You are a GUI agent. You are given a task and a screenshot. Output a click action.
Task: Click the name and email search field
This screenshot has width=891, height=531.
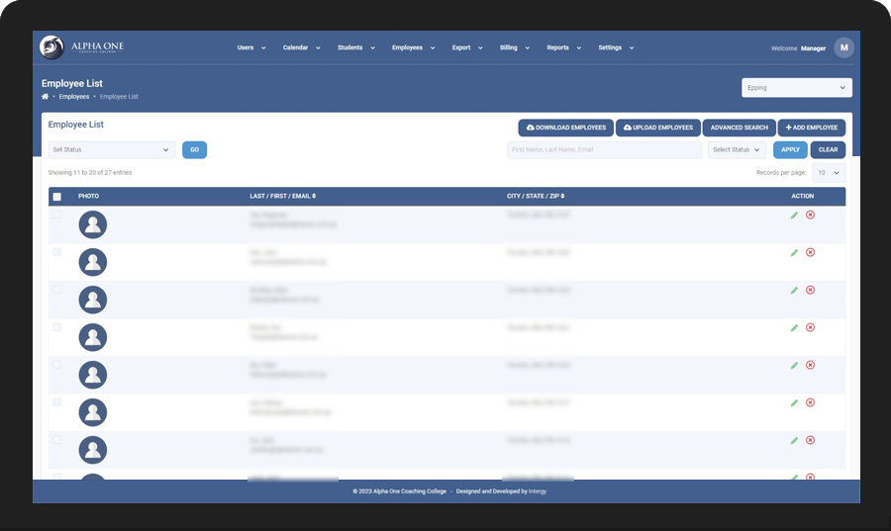pyautogui.click(x=604, y=149)
